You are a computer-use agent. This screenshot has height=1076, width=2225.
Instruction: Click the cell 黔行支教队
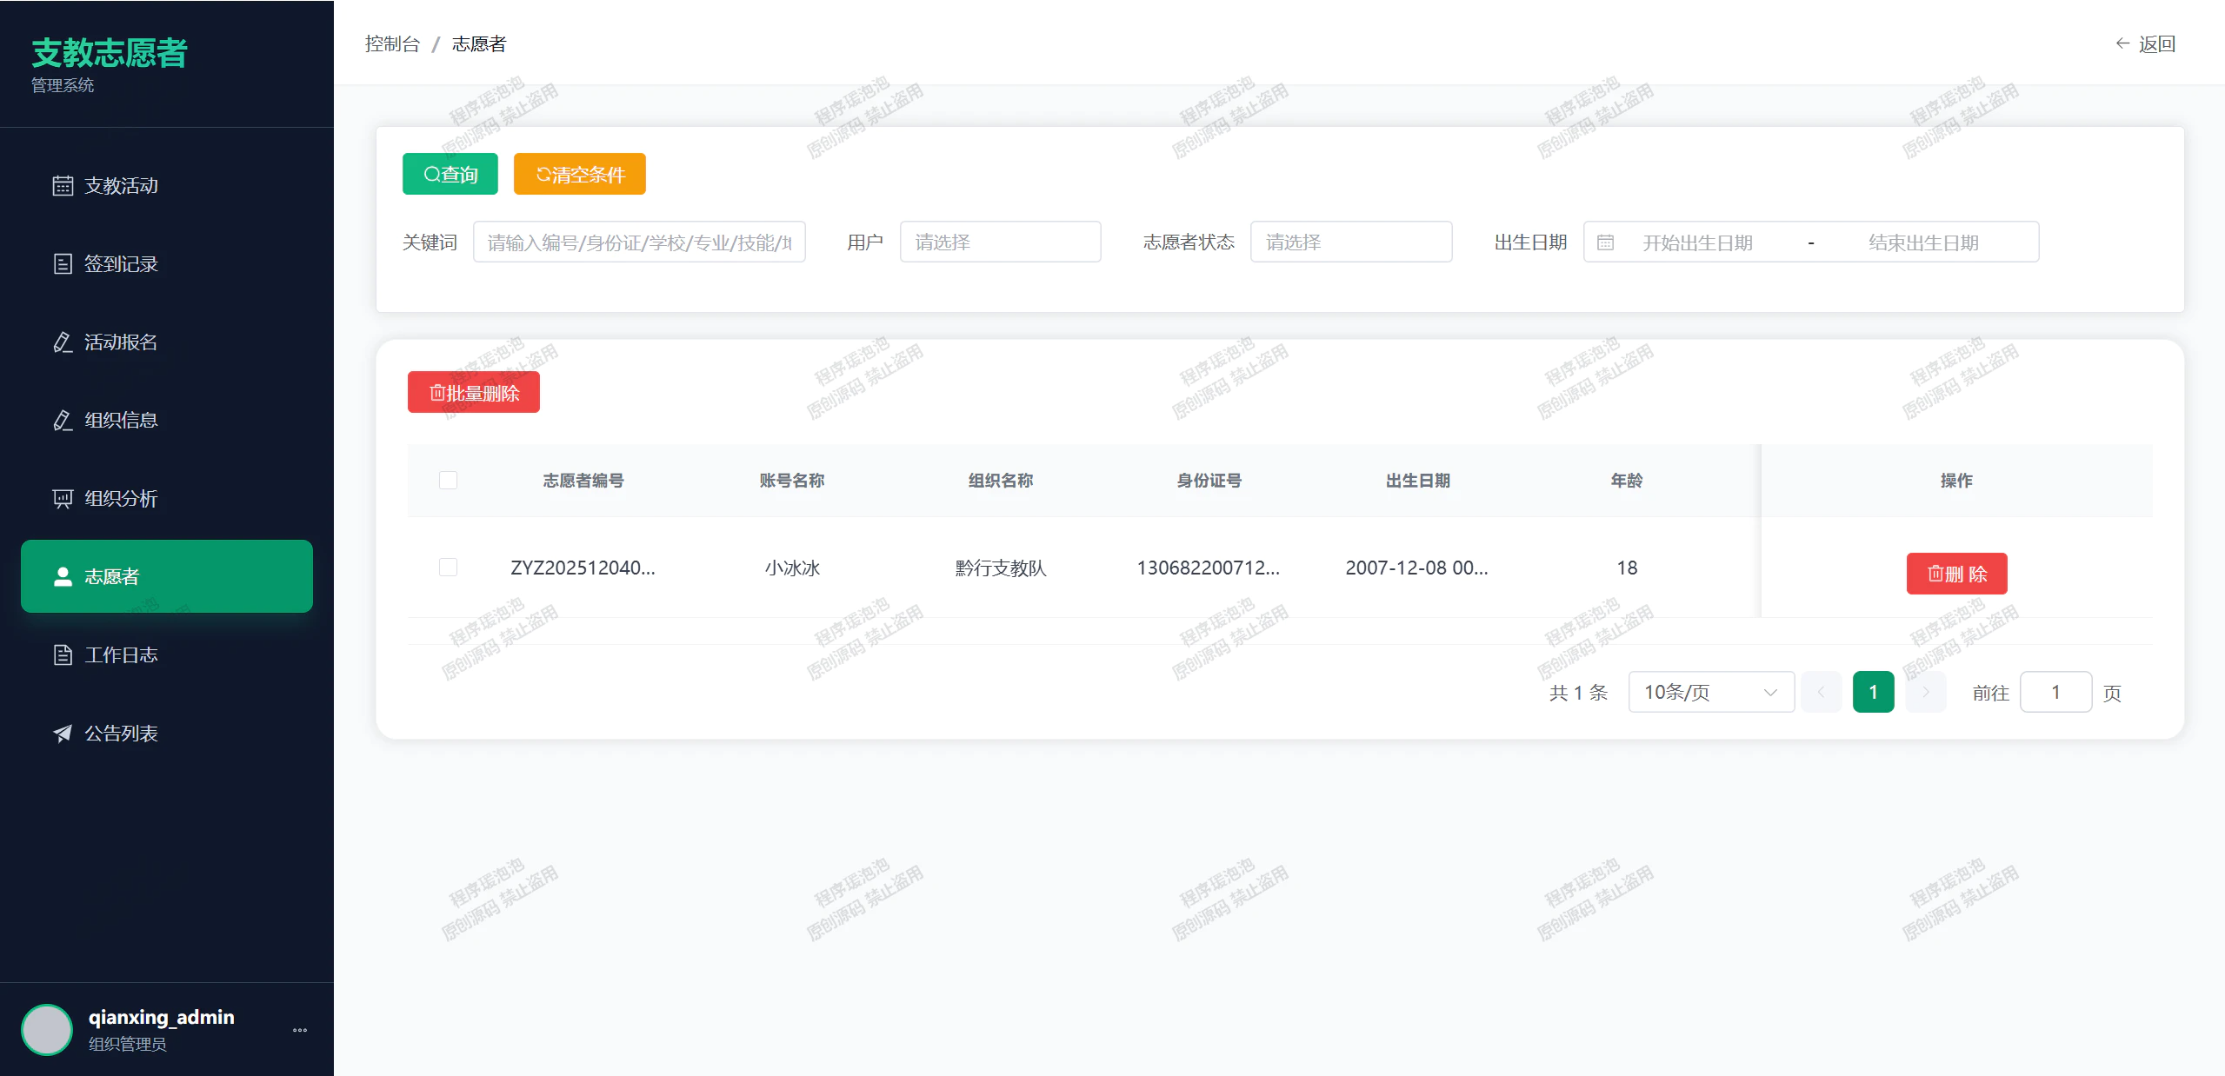pyautogui.click(x=1001, y=568)
